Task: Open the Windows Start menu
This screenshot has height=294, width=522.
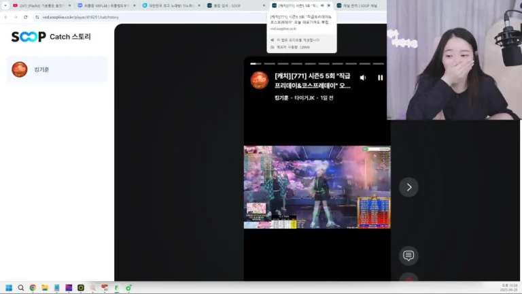Action: [9, 288]
